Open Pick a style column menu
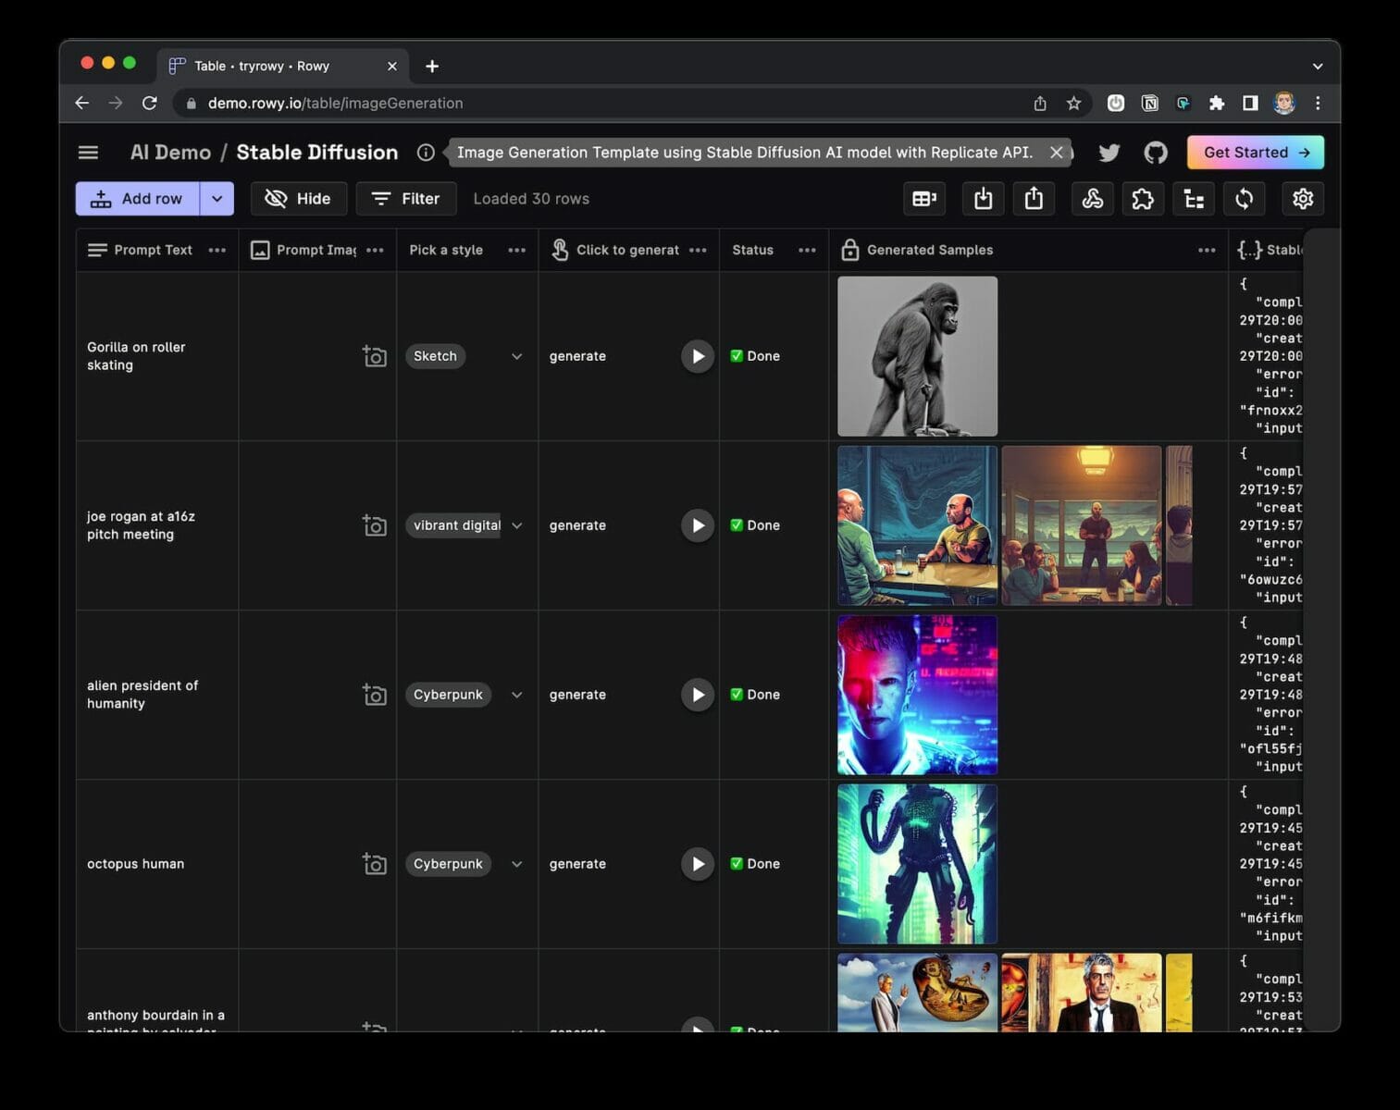This screenshot has width=1400, height=1110. (x=517, y=251)
